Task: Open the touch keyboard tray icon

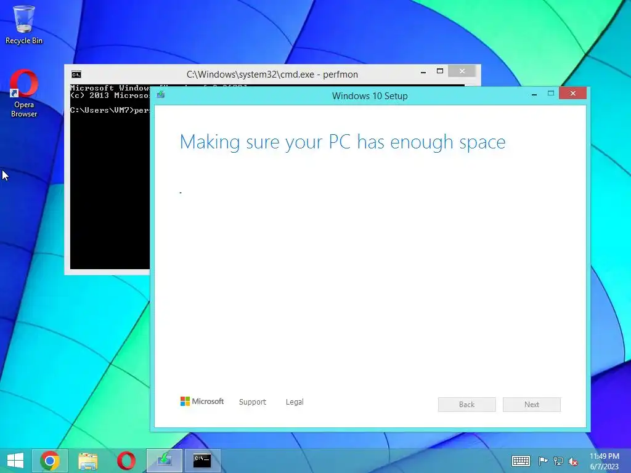Action: pos(521,461)
